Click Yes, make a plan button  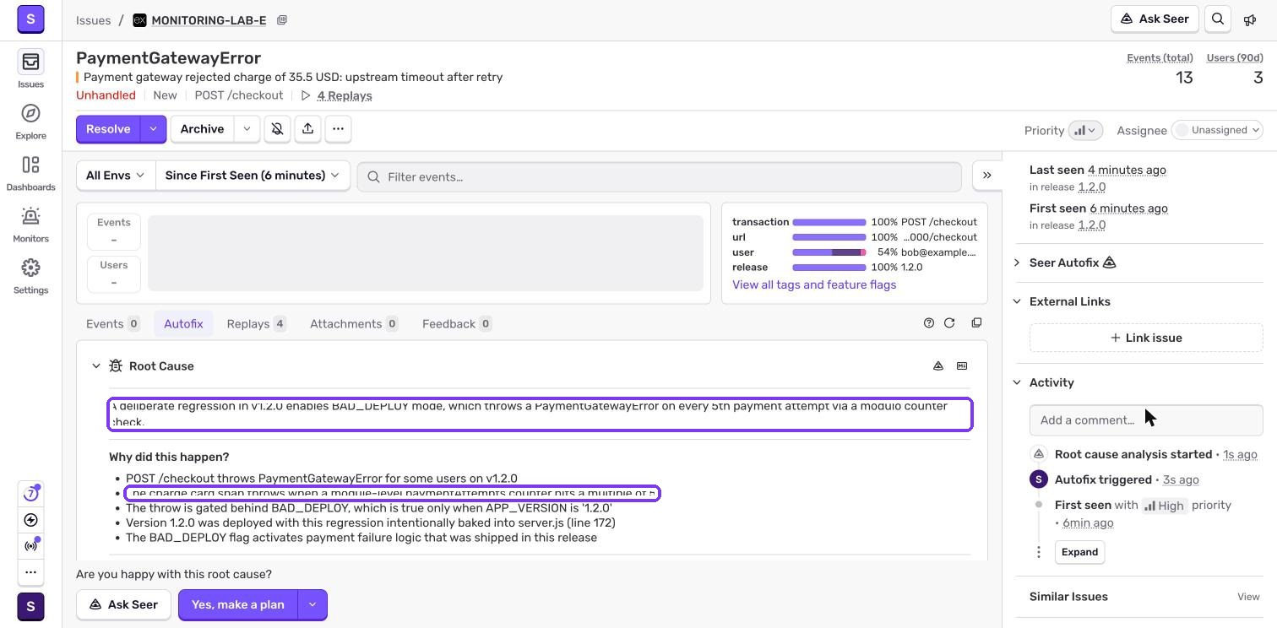click(238, 605)
